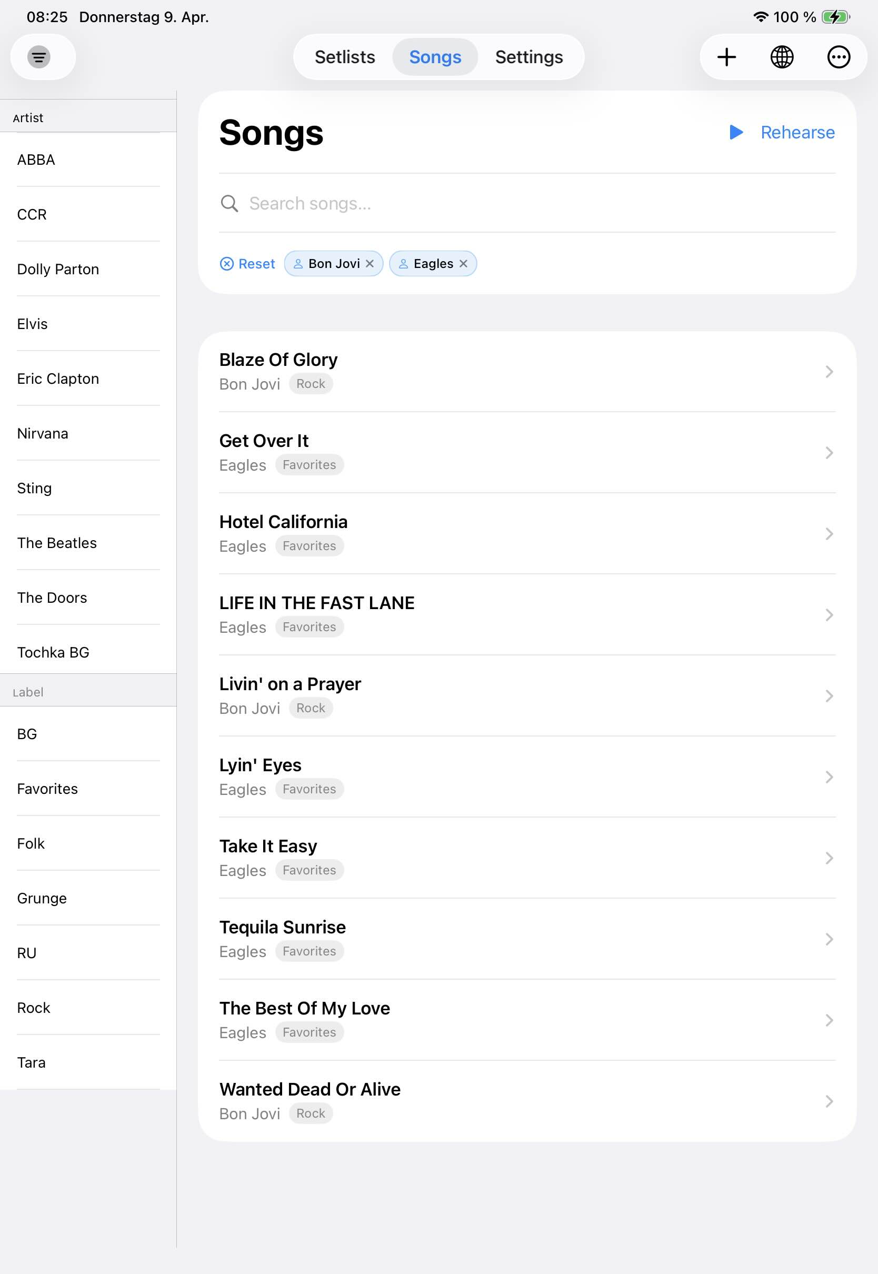878x1274 pixels.
Task: Open the globe web import icon
Action: pyautogui.click(x=782, y=57)
